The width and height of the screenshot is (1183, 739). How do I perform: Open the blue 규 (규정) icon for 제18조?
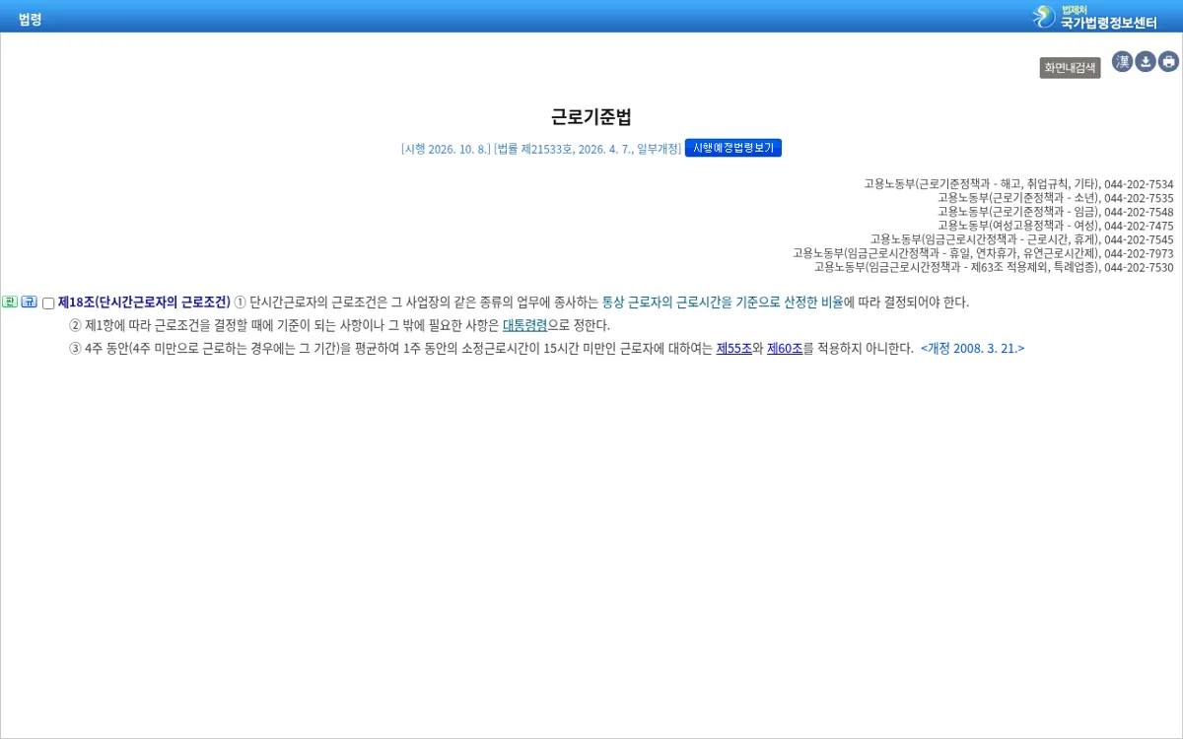(30, 302)
